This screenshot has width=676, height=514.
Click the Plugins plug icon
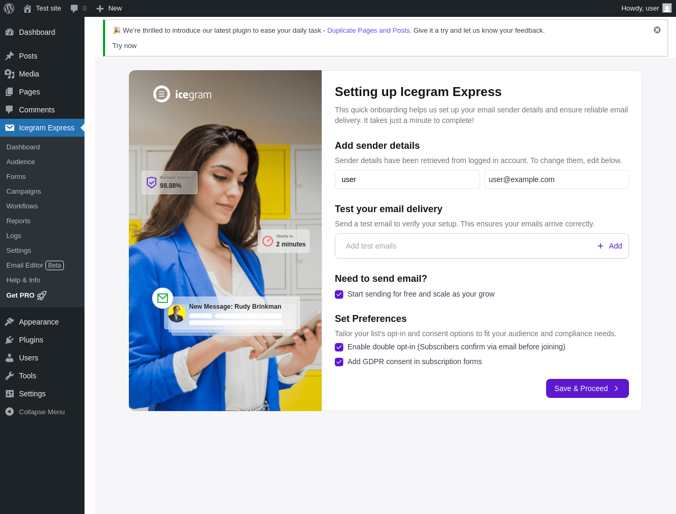tap(10, 340)
